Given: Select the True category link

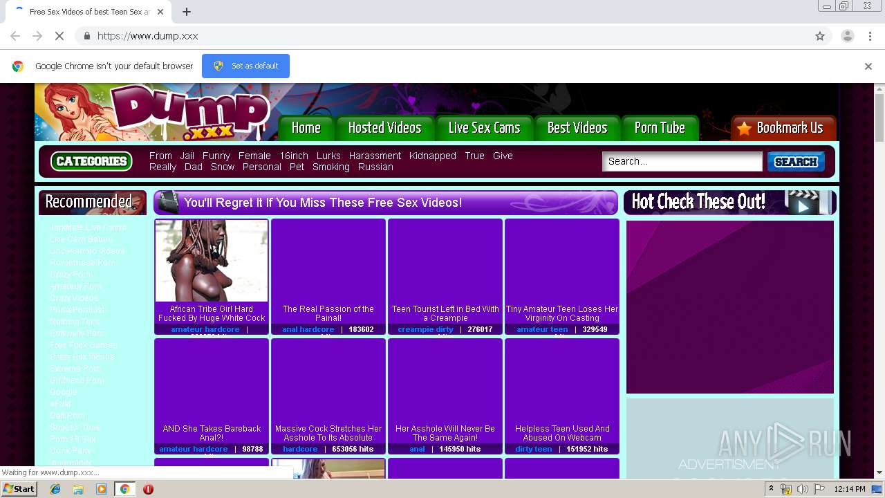Looking at the screenshot, I should point(474,156).
